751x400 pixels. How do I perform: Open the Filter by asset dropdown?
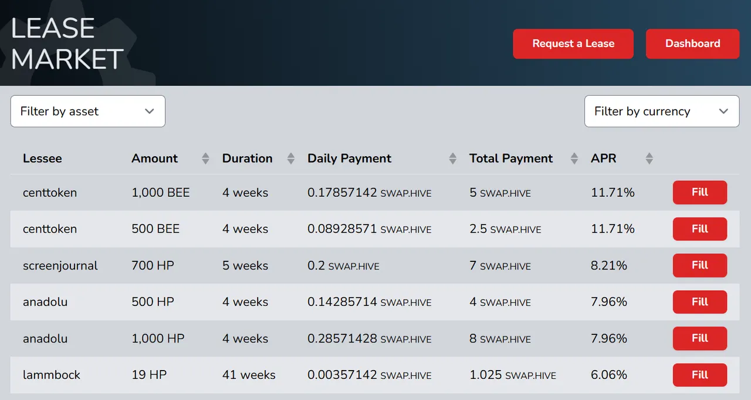(x=88, y=111)
